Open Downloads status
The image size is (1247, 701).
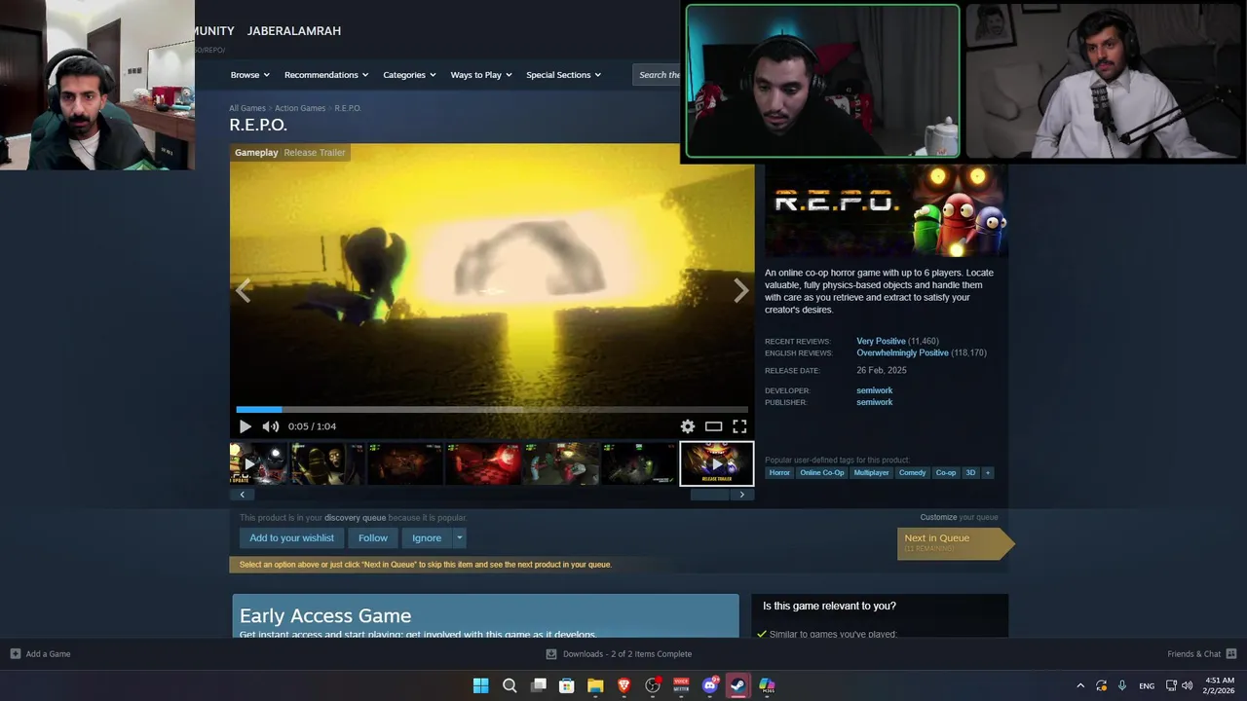[x=619, y=654]
